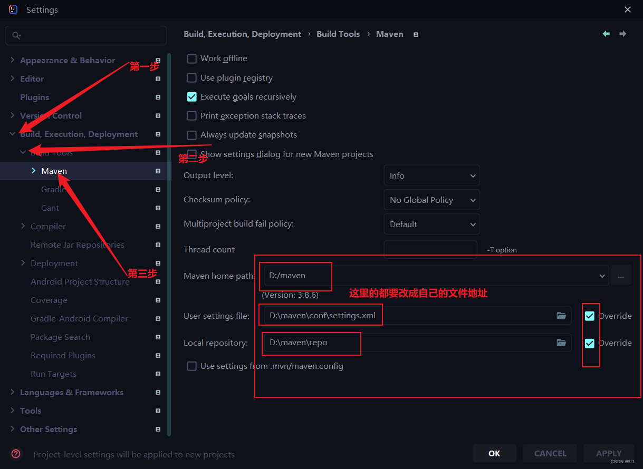Enable Use settings from .mvn/maven.config
643x469 pixels.
point(192,366)
